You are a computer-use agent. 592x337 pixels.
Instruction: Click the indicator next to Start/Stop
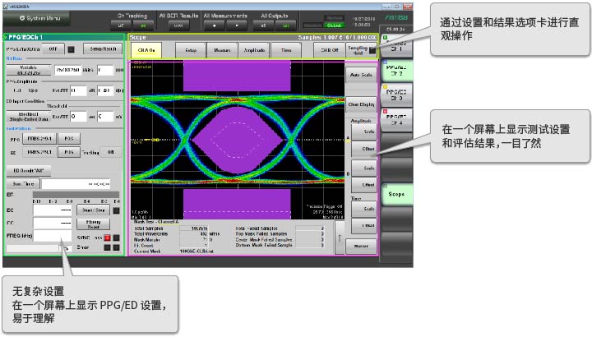pos(116,210)
